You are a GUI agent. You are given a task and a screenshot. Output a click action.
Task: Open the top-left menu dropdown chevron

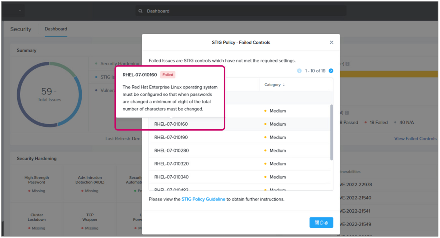(20, 11)
